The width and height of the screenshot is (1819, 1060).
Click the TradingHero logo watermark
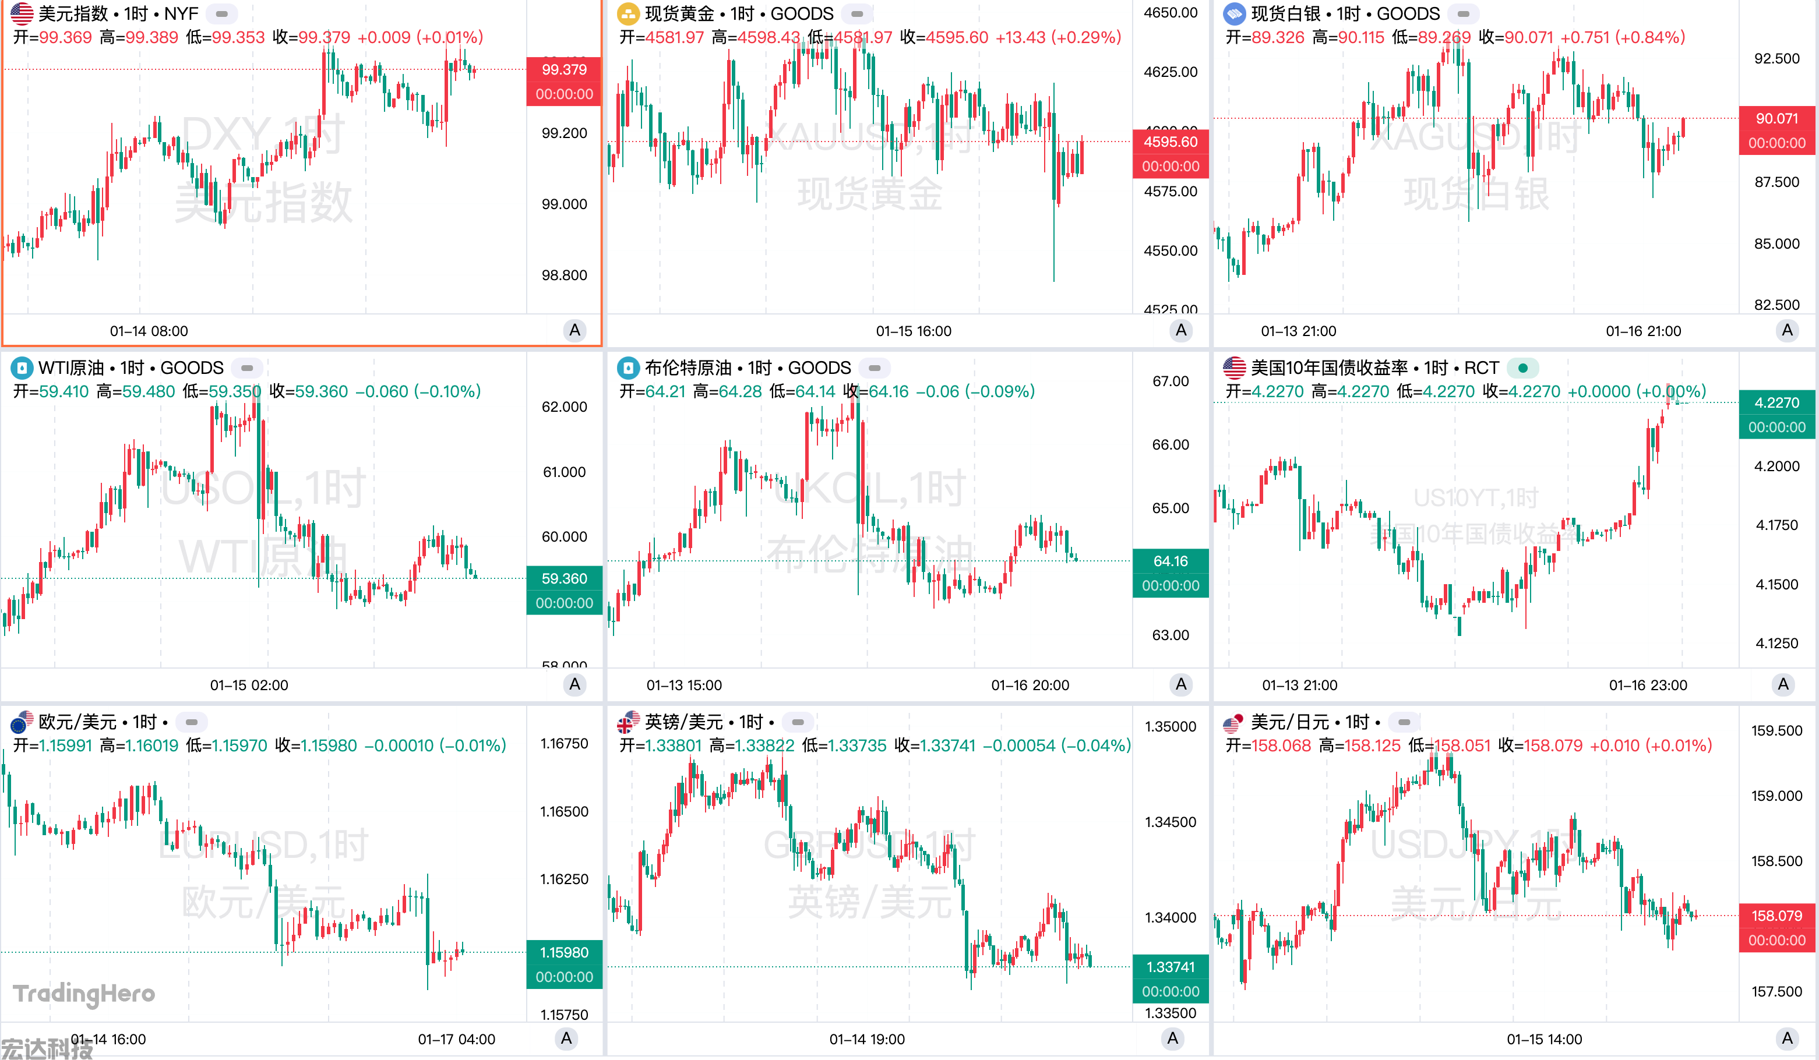(84, 994)
